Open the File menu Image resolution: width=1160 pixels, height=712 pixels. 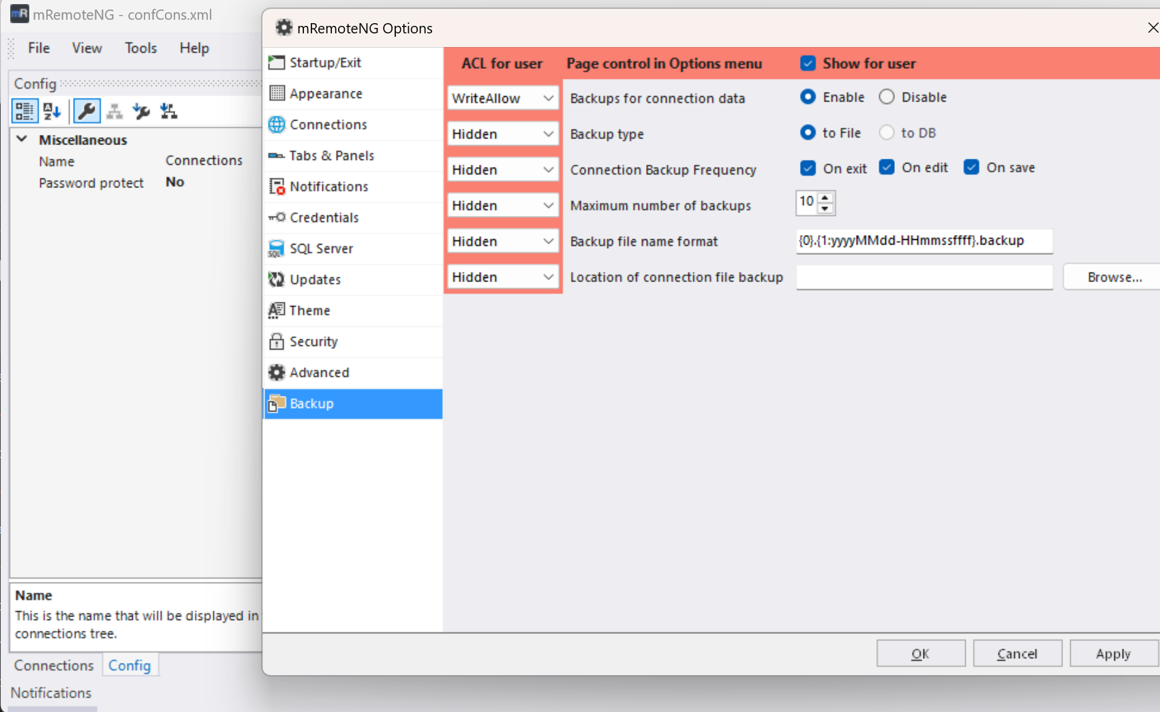(x=39, y=48)
